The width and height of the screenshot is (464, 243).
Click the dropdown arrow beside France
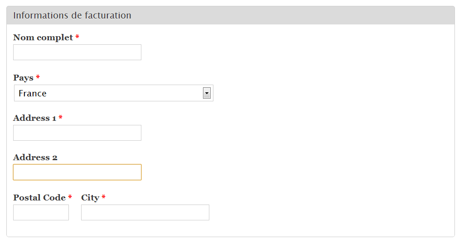[207, 93]
